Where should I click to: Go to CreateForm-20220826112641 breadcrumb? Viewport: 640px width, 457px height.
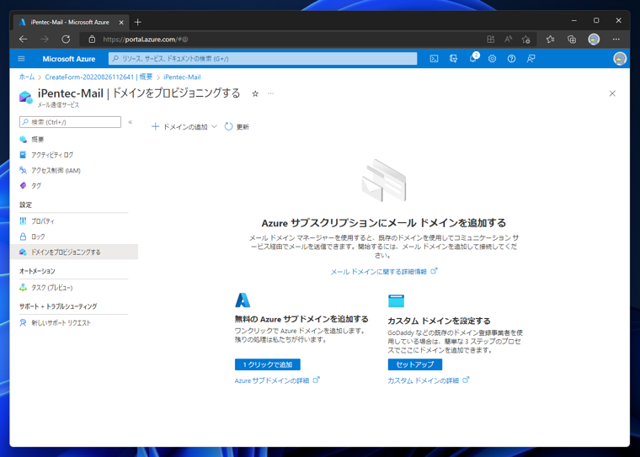coord(99,77)
